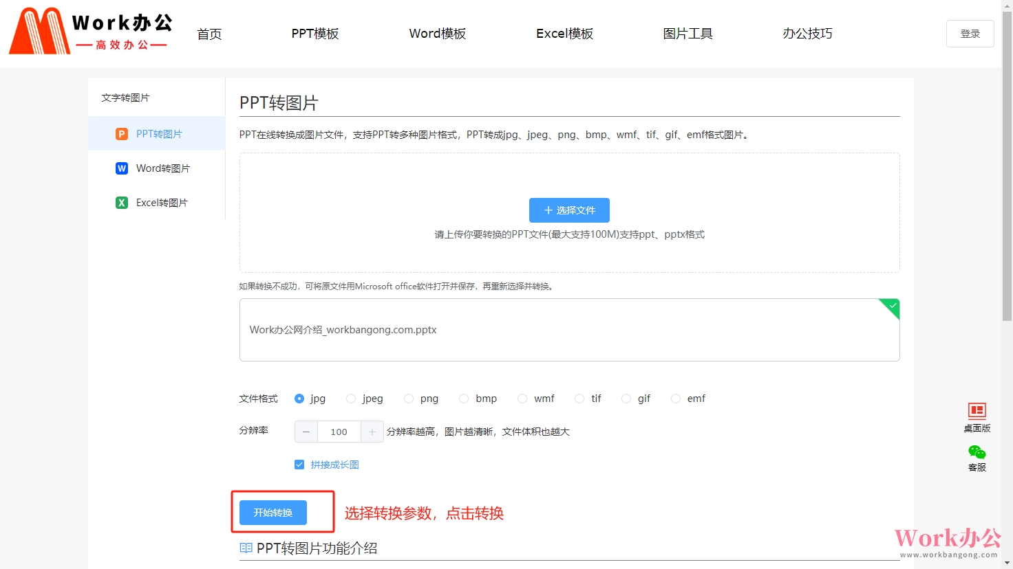Click the 开始转换 start conversion button
The width and height of the screenshot is (1013, 569).
click(273, 513)
